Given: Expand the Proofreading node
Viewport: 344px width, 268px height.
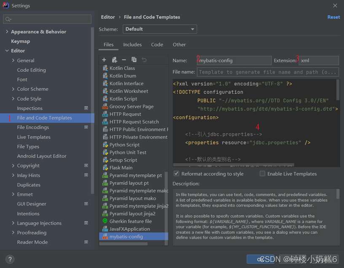Looking at the screenshot, I should (x=13, y=233).
